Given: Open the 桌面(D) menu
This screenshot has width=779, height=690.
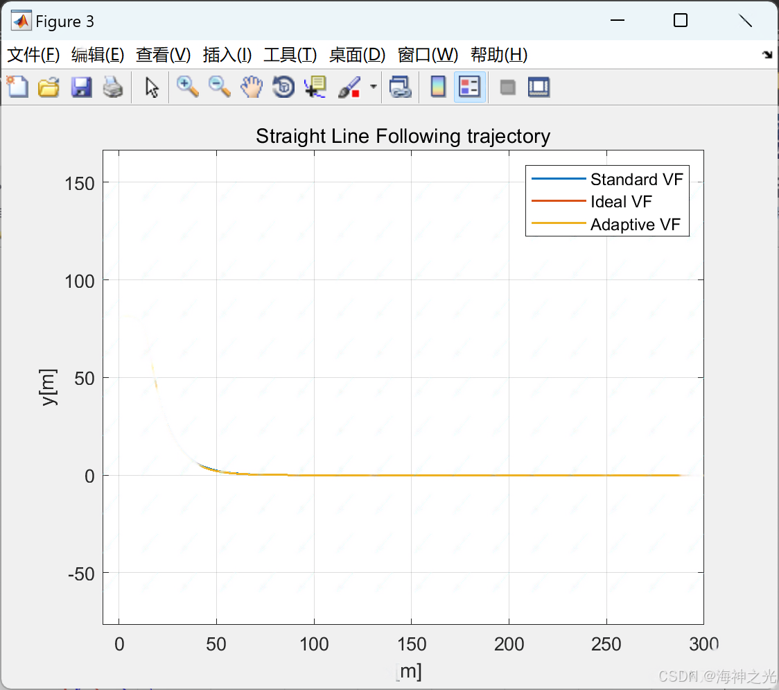Looking at the screenshot, I should coord(357,55).
